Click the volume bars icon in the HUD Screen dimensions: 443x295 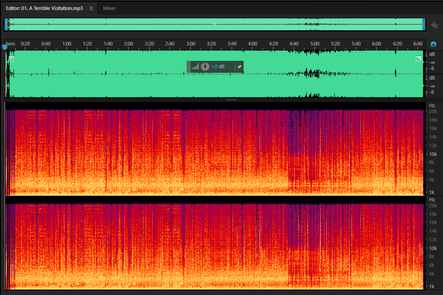(x=195, y=66)
